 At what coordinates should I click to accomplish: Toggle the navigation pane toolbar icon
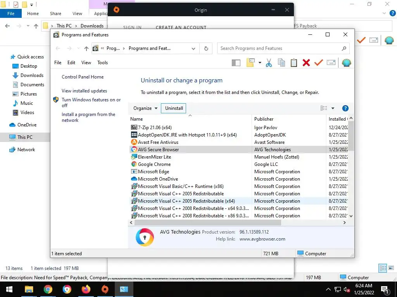pos(236,63)
